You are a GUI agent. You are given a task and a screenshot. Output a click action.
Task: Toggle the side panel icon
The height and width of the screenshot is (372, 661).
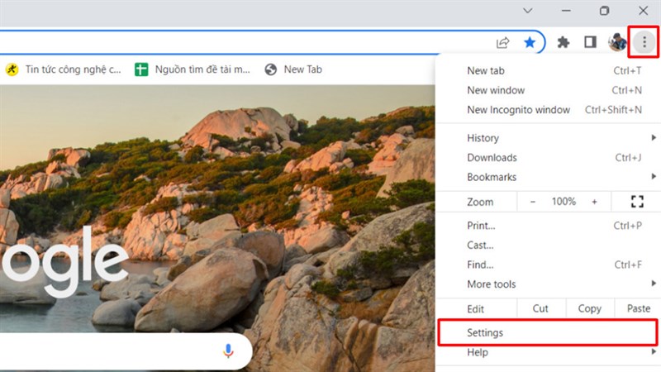click(x=590, y=42)
